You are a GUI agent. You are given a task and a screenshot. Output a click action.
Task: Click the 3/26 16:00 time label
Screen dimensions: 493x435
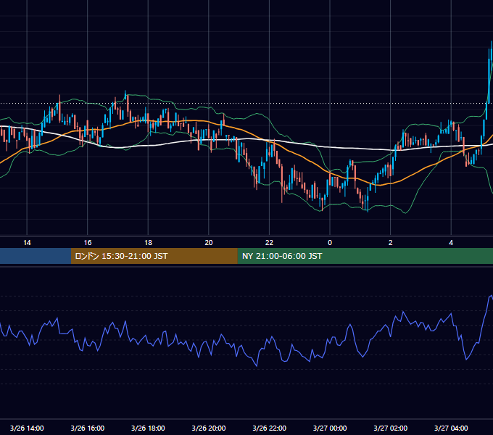(x=88, y=428)
